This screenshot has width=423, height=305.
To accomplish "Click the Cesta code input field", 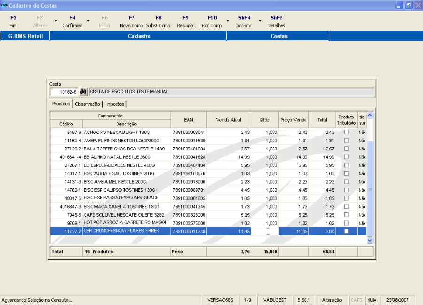I will (64, 92).
